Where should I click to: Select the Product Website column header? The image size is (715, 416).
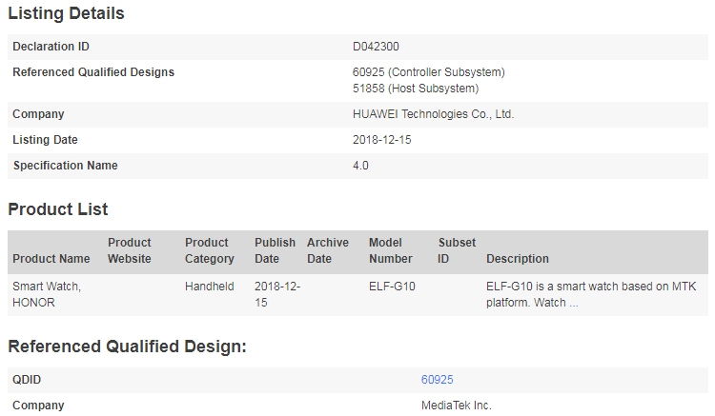[130, 250]
